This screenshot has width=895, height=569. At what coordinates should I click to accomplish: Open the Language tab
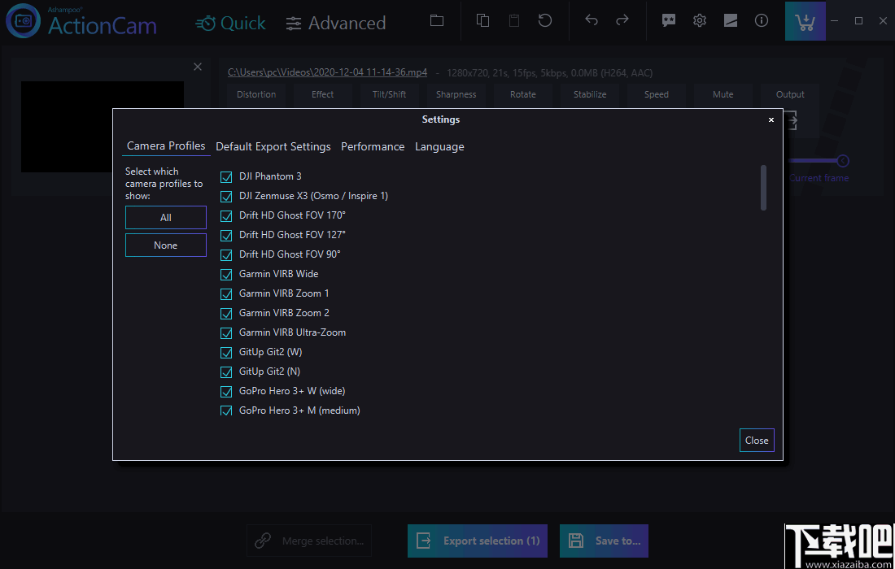439,146
